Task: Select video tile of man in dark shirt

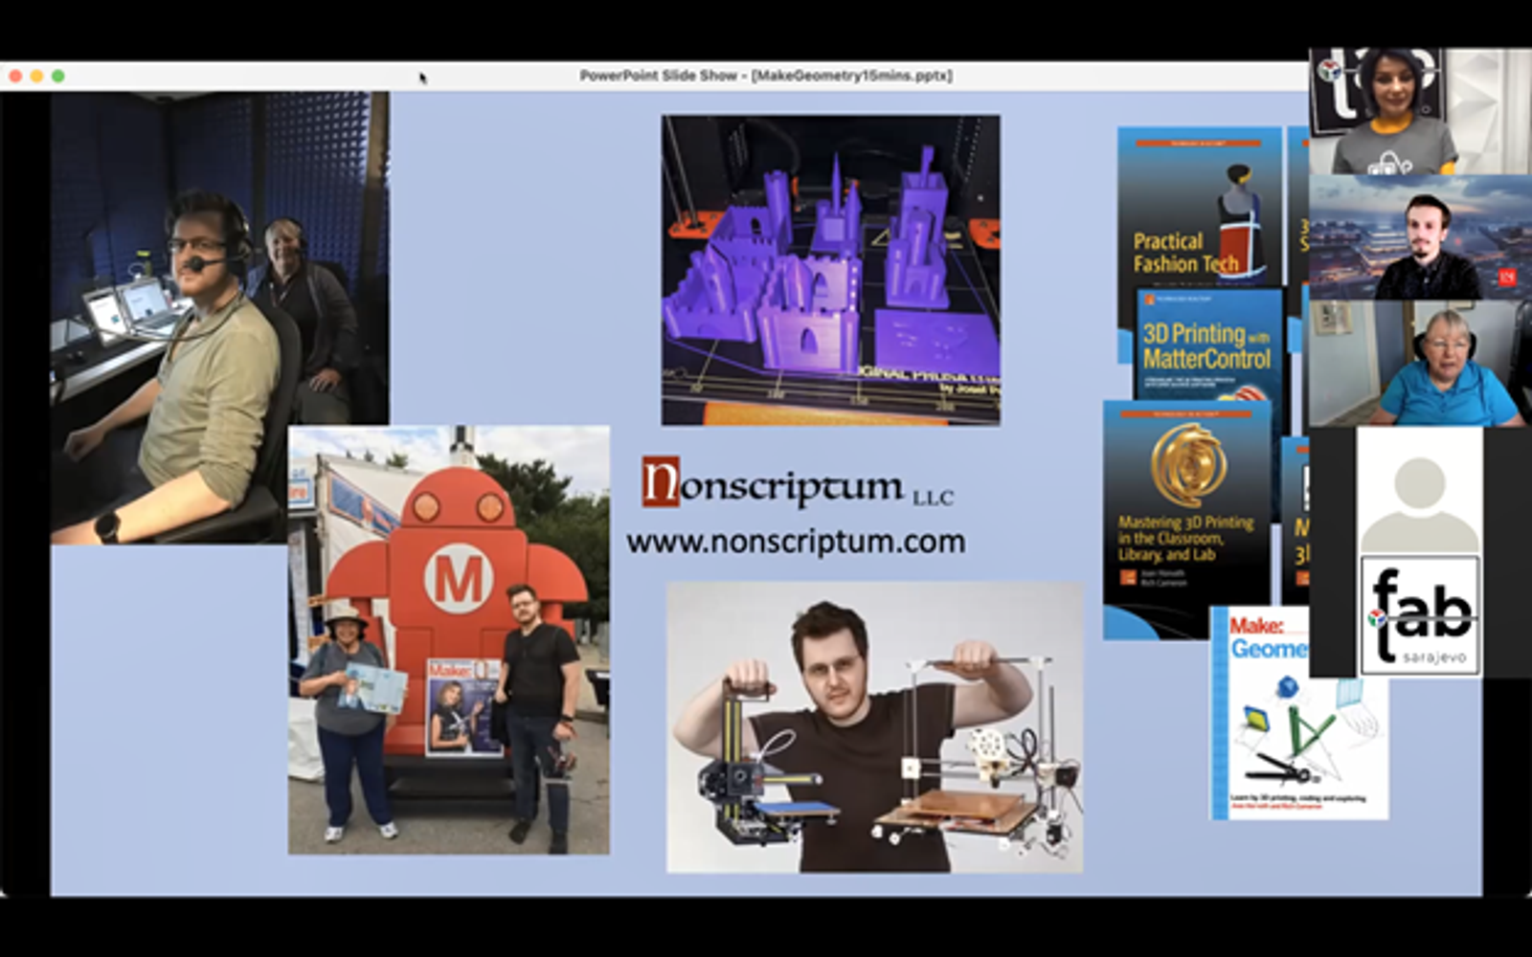Action: coord(1420,237)
